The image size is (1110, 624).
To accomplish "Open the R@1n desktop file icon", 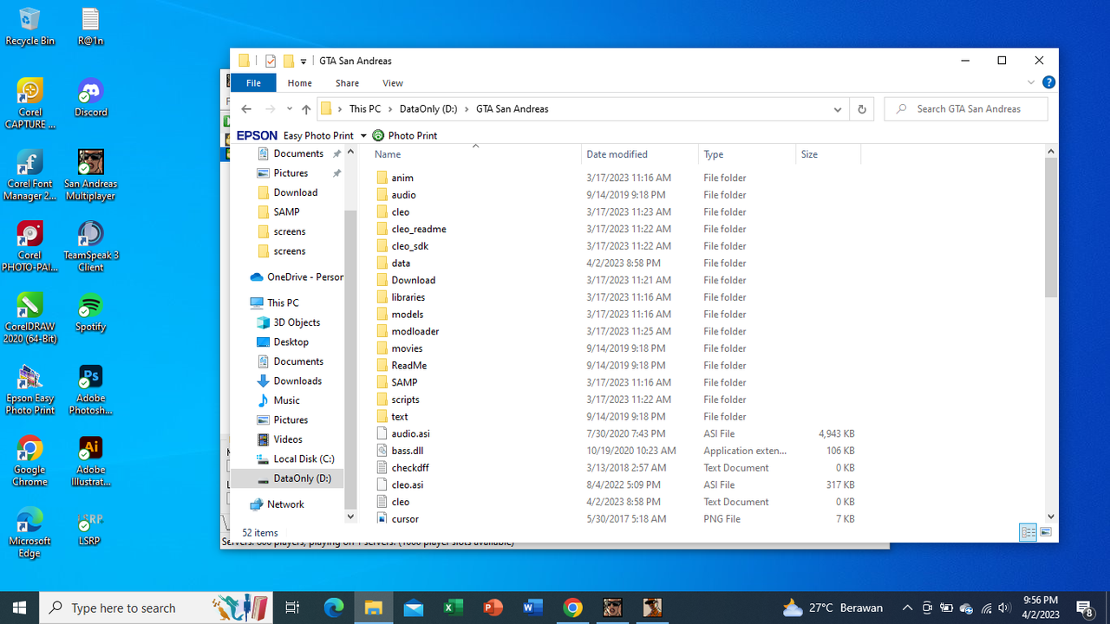I will click(90, 26).
